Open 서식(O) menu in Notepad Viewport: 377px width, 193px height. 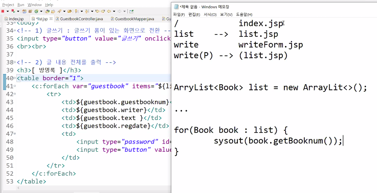click(210, 15)
